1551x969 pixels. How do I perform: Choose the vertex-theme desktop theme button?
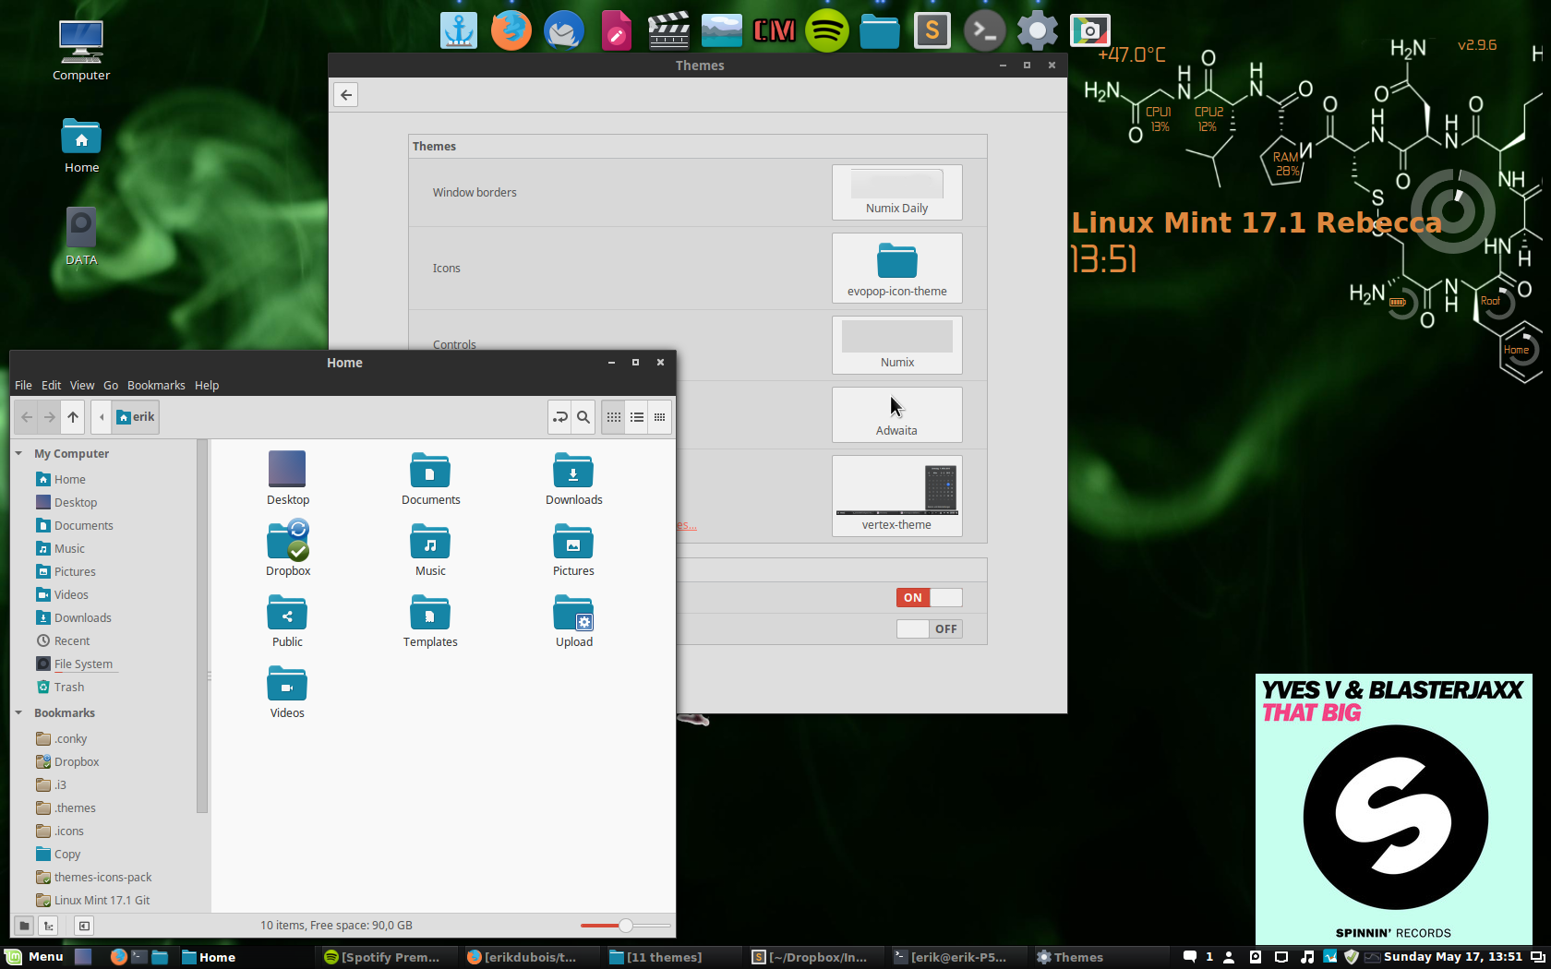(x=897, y=496)
